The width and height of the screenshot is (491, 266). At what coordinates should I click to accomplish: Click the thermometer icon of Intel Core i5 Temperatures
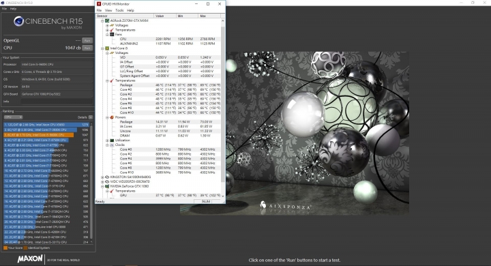click(112, 80)
